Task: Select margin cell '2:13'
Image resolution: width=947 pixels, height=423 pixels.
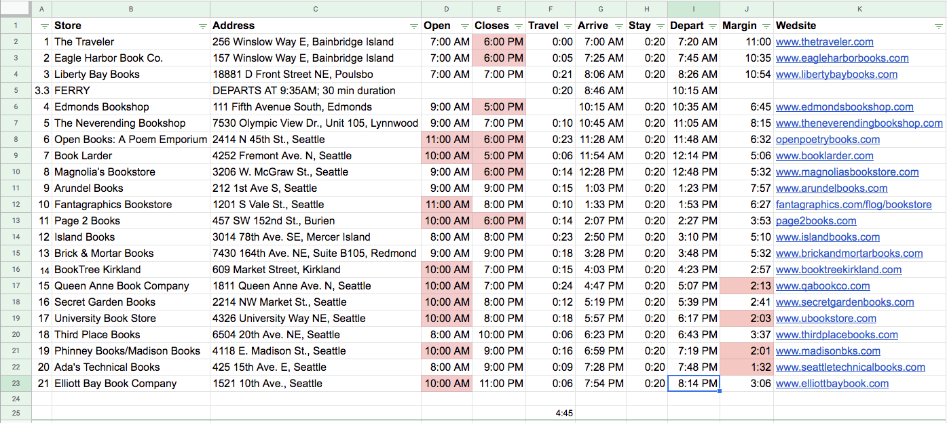Action: pos(747,286)
